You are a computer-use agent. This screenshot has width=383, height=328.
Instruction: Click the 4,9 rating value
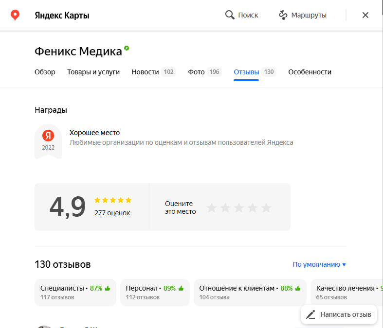pos(68,207)
